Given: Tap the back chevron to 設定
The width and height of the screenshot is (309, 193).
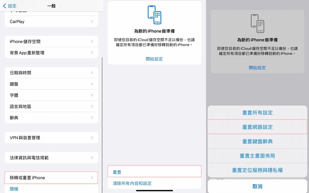Looking at the screenshot, I should pos(5,6).
